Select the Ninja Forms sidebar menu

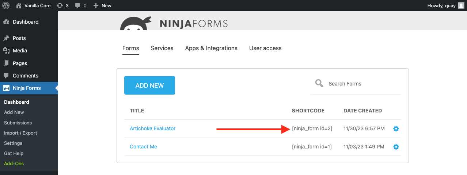point(29,88)
